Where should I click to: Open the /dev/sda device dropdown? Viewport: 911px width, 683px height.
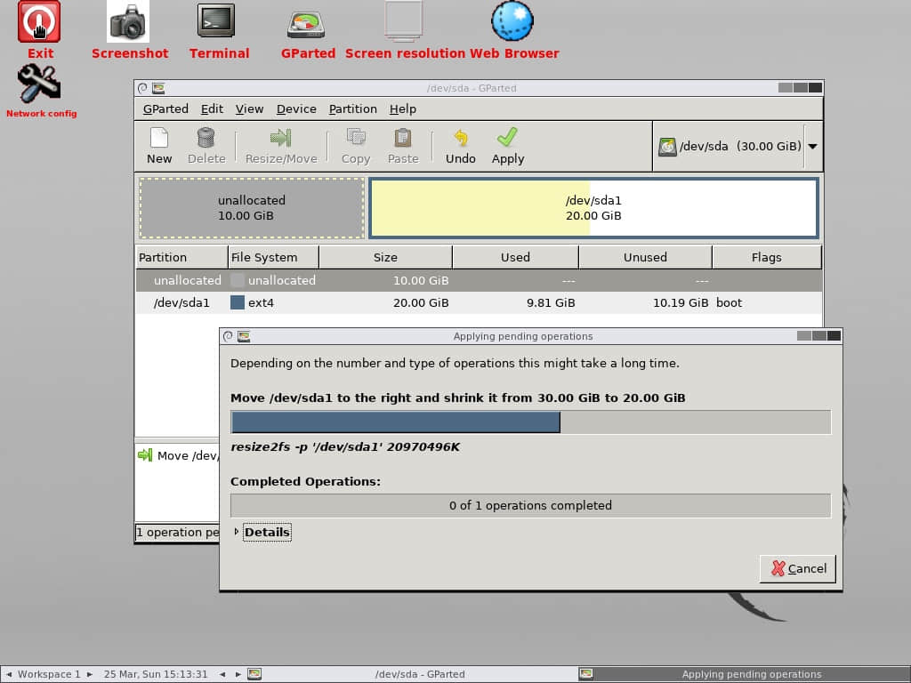click(x=813, y=147)
